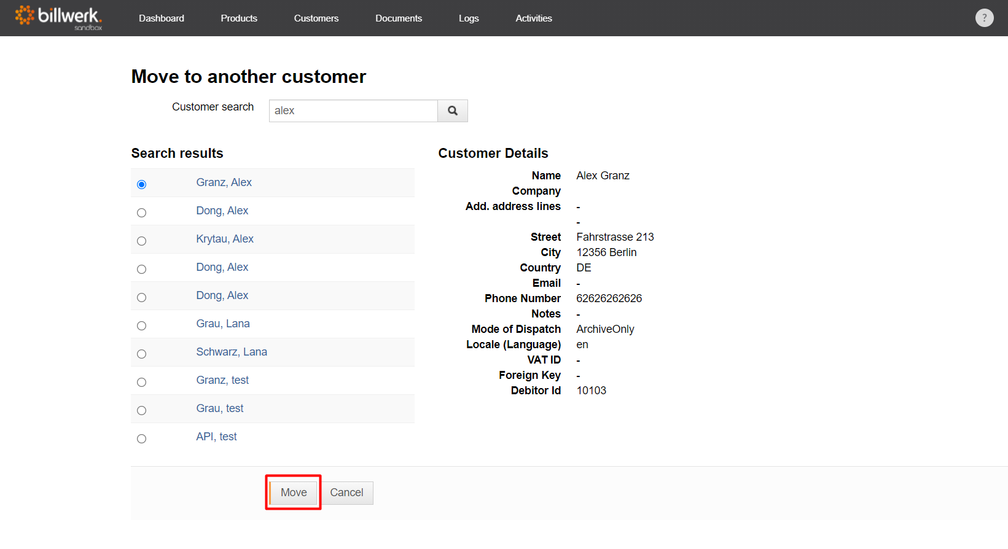Click the phone number 62626262626
This screenshot has width=1008, height=549.
[x=609, y=298]
